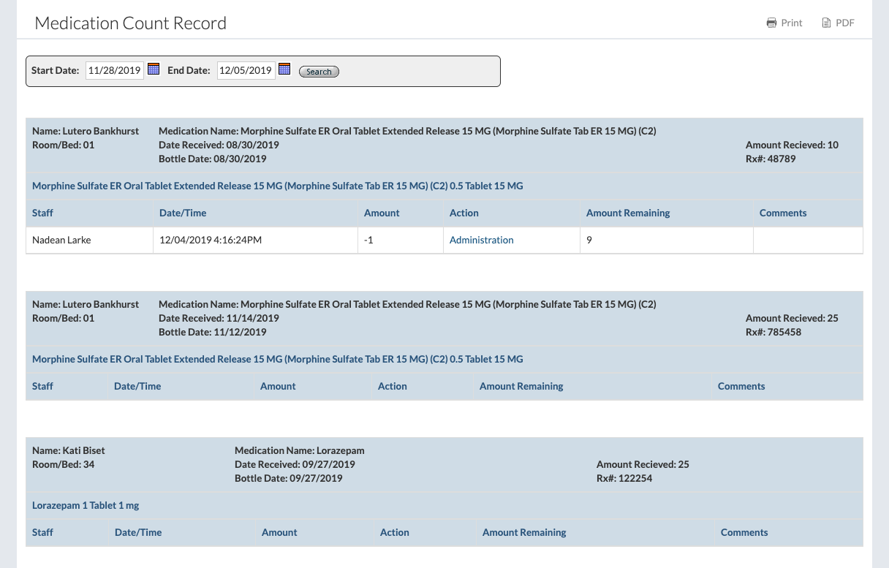Click Amount Remaining header in Rx 48789 table
Viewport: 889px width, 568px height.
[x=627, y=213]
